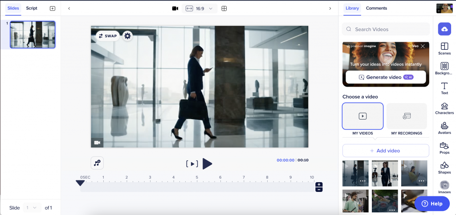Switch to the Comments tab
Image resolution: width=456 pixels, height=215 pixels.
[376, 8]
